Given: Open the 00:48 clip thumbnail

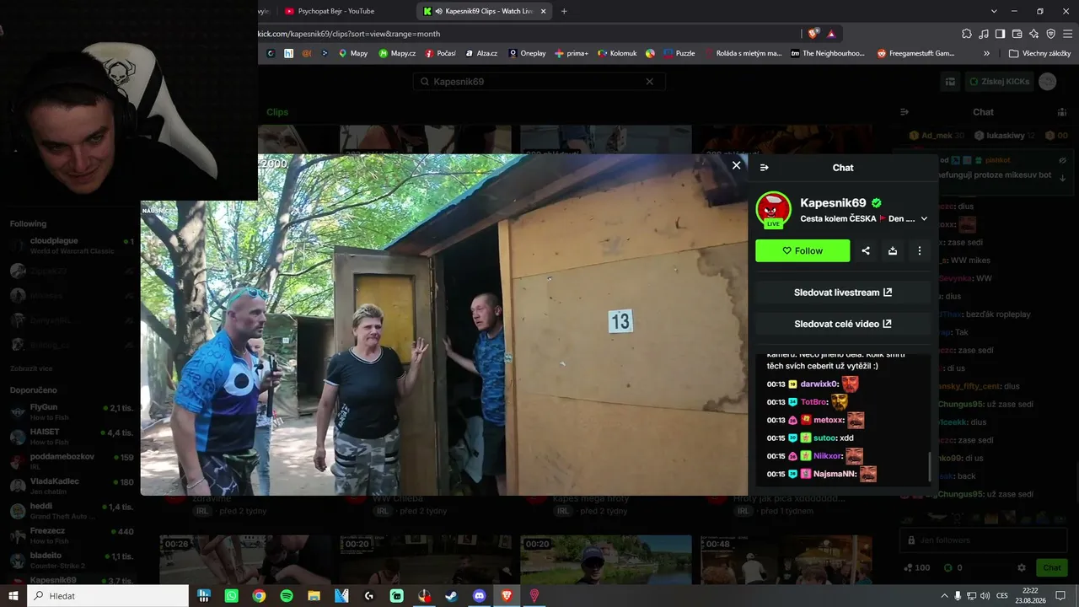Looking at the screenshot, I should point(786,560).
